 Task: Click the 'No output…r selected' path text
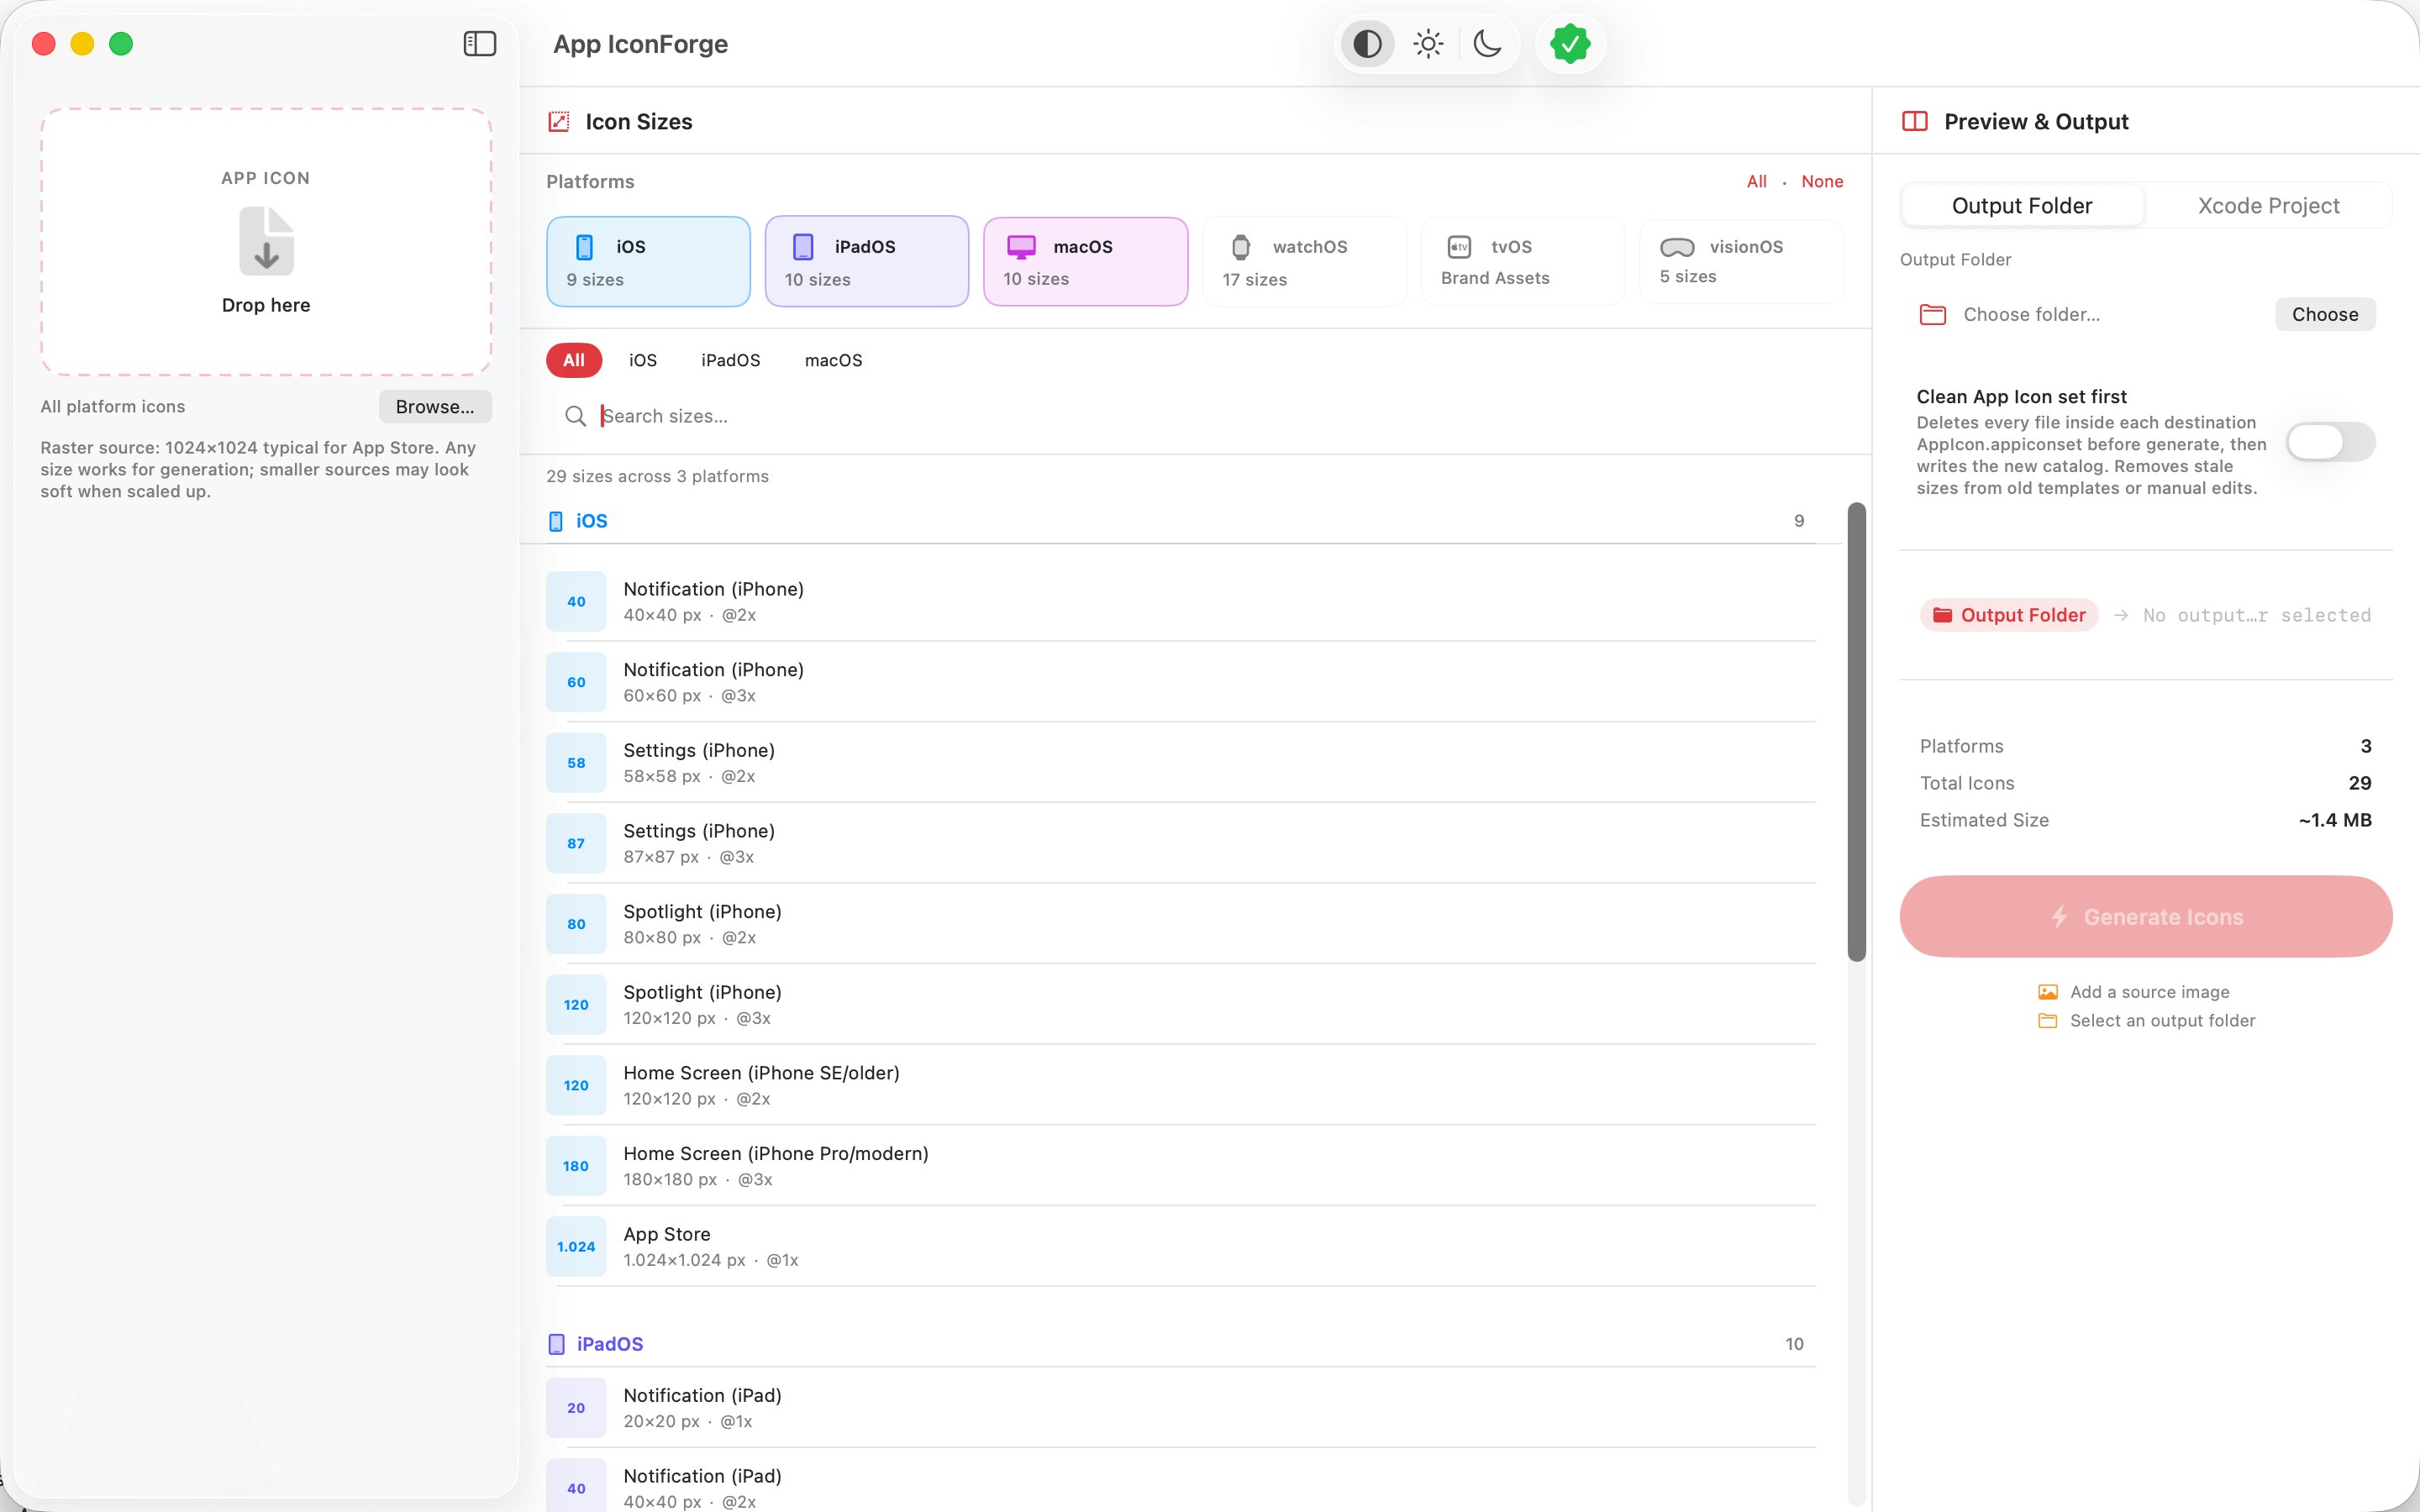(2257, 615)
